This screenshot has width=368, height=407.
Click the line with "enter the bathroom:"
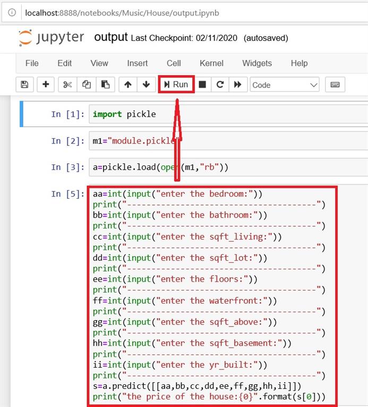point(180,215)
